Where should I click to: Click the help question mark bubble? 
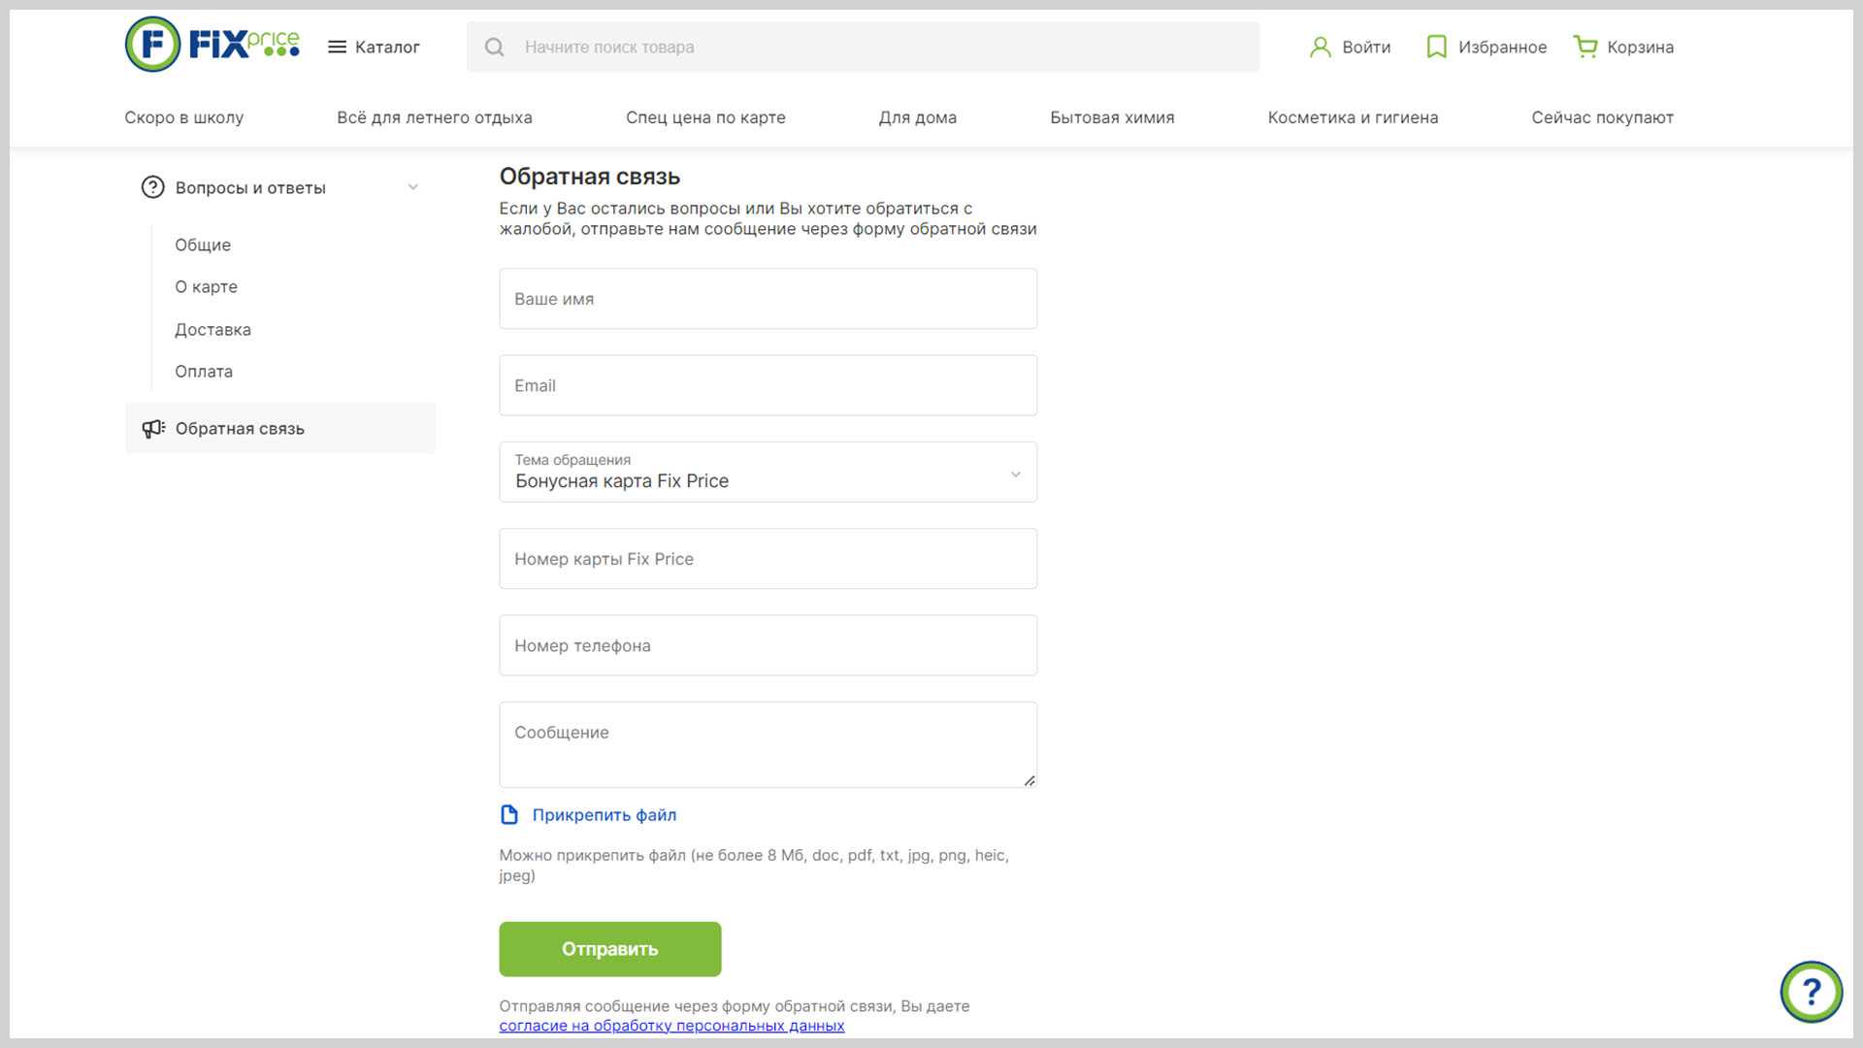(1811, 991)
